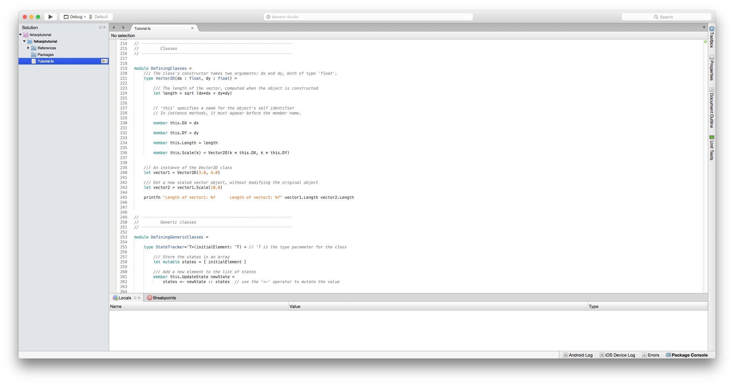Image resolution: width=734 pixels, height=385 pixels.
Task: Click 'module DefiningGenericClasses' line
Action: [x=171, y=237]
